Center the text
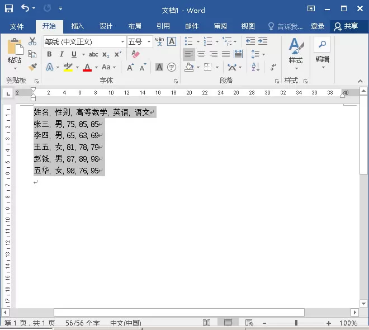The image size is (369, 330). point(201,54)
